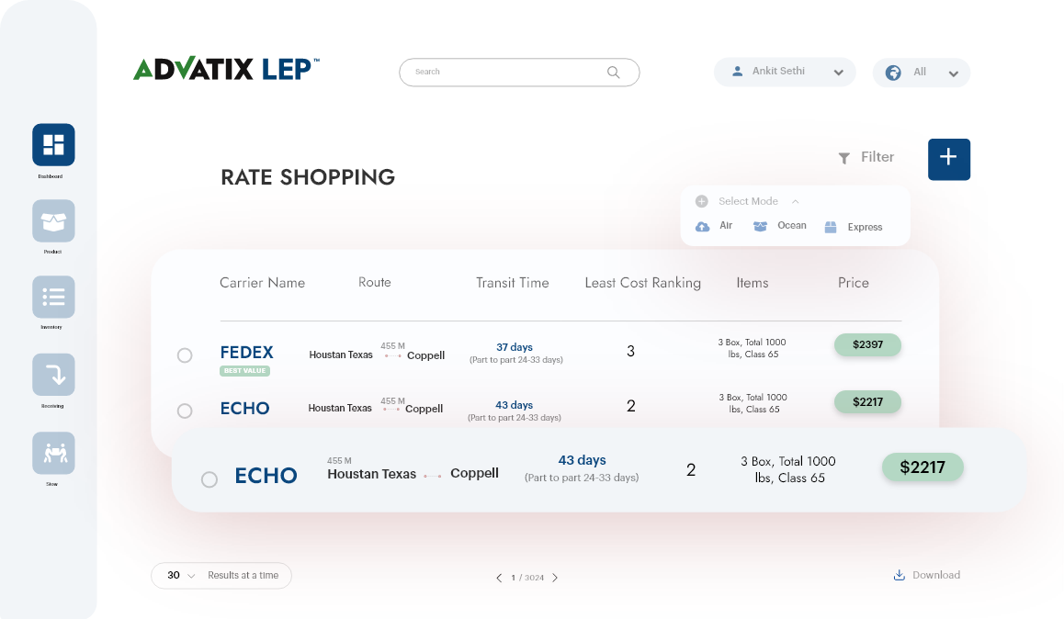Screen dimensions: 1064x619
Task: Open the Stow section icon
Action: pyautogui.click(x=53, y=453)
